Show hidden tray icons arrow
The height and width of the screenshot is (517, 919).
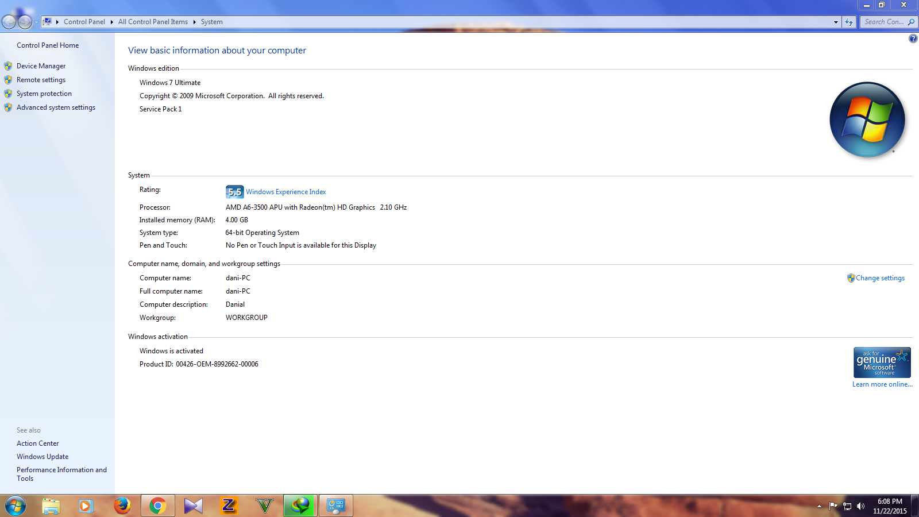pos(819,506)
